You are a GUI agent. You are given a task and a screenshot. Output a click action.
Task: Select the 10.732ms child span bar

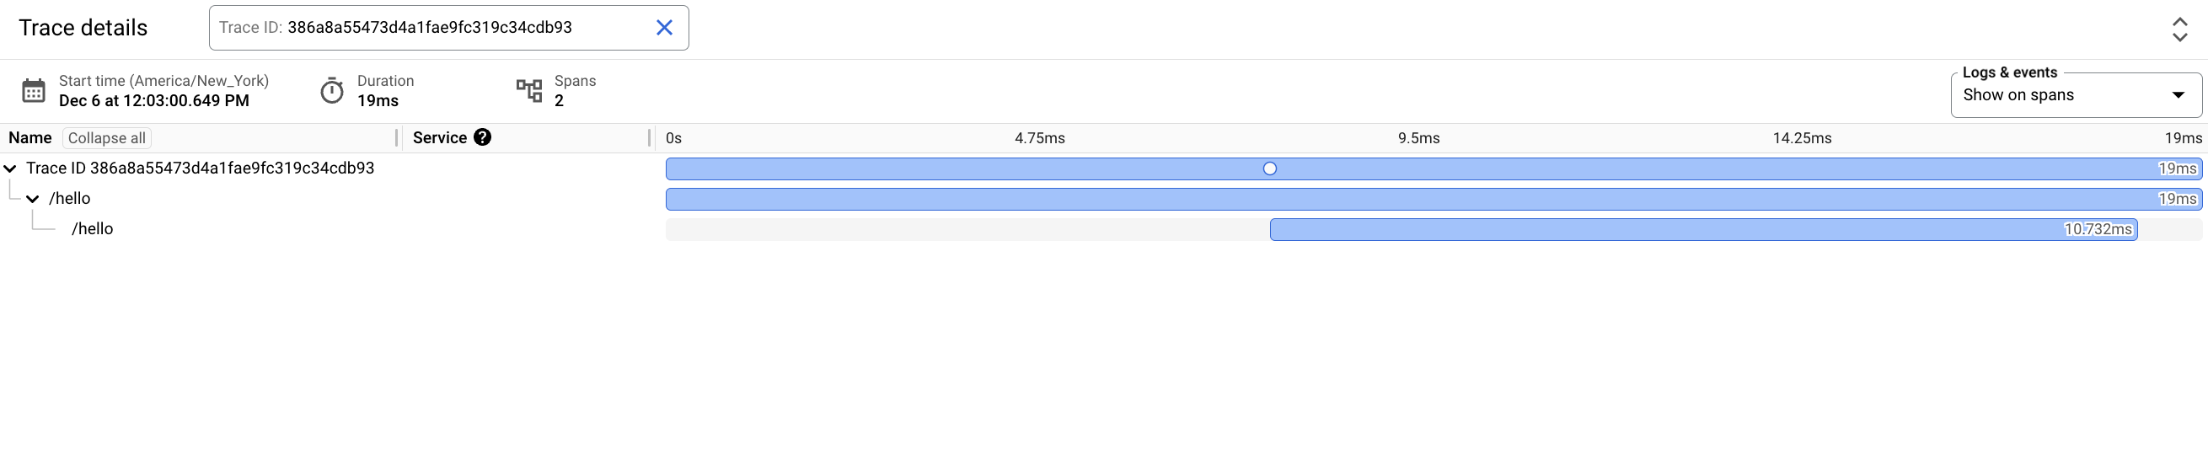pyautogui.click(x=1702, y=229)
